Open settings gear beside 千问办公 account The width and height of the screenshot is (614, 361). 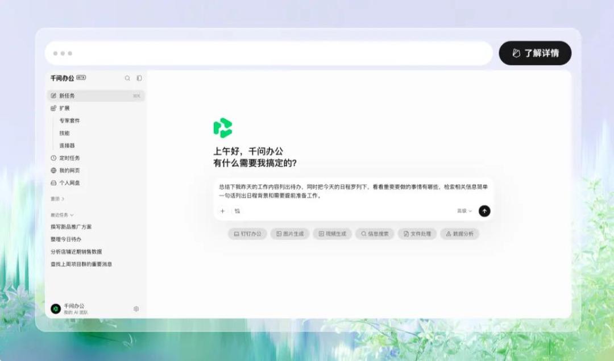click(136, 309)
